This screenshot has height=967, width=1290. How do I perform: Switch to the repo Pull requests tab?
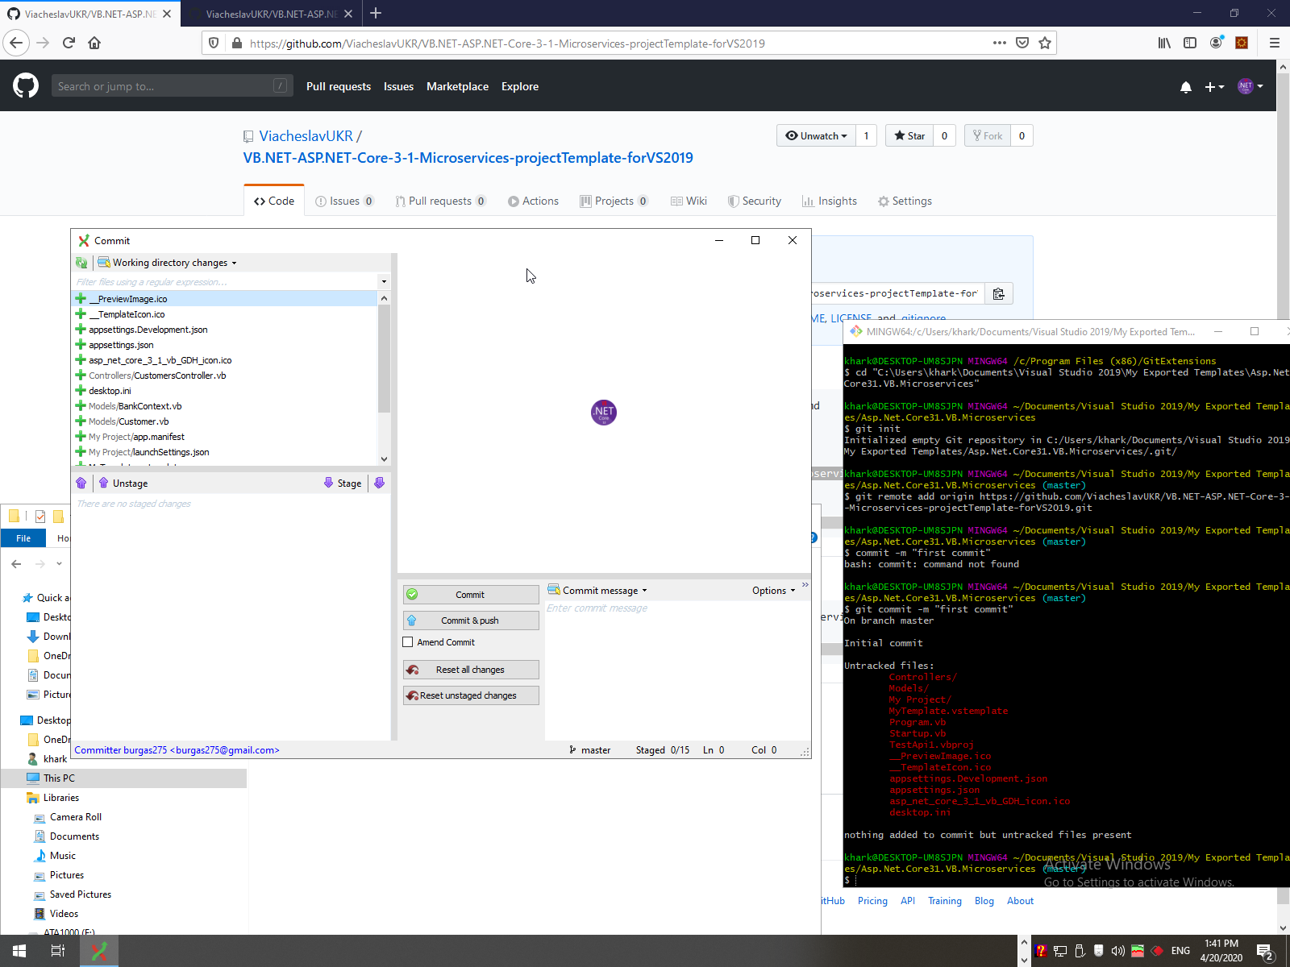[440, 201]
